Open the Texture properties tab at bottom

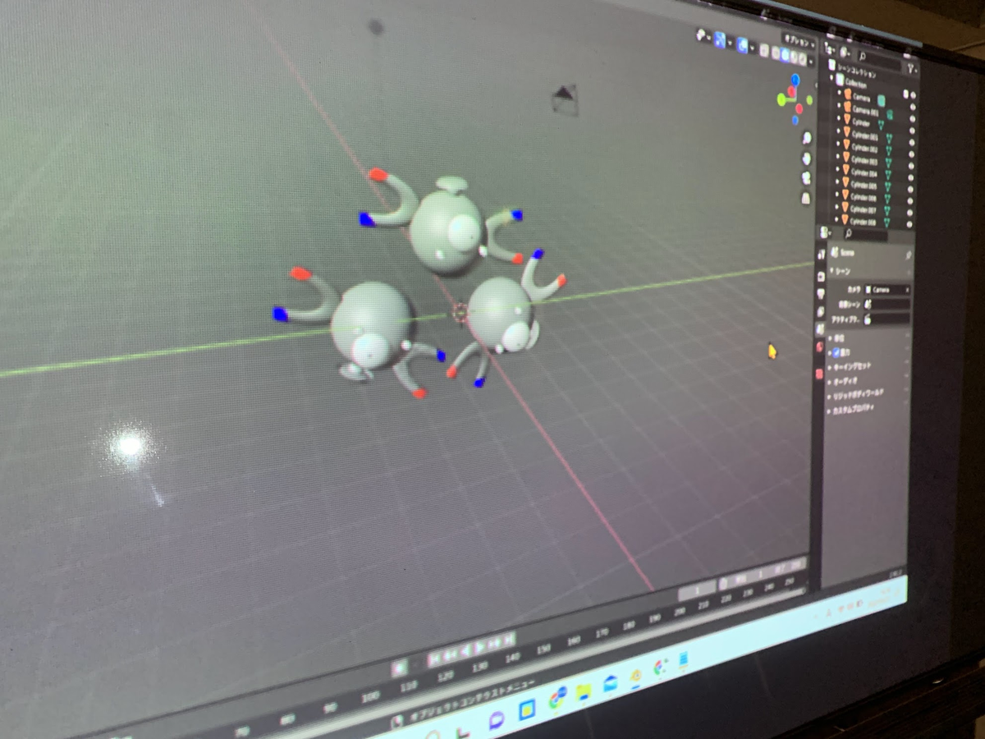tap(819, 374)
